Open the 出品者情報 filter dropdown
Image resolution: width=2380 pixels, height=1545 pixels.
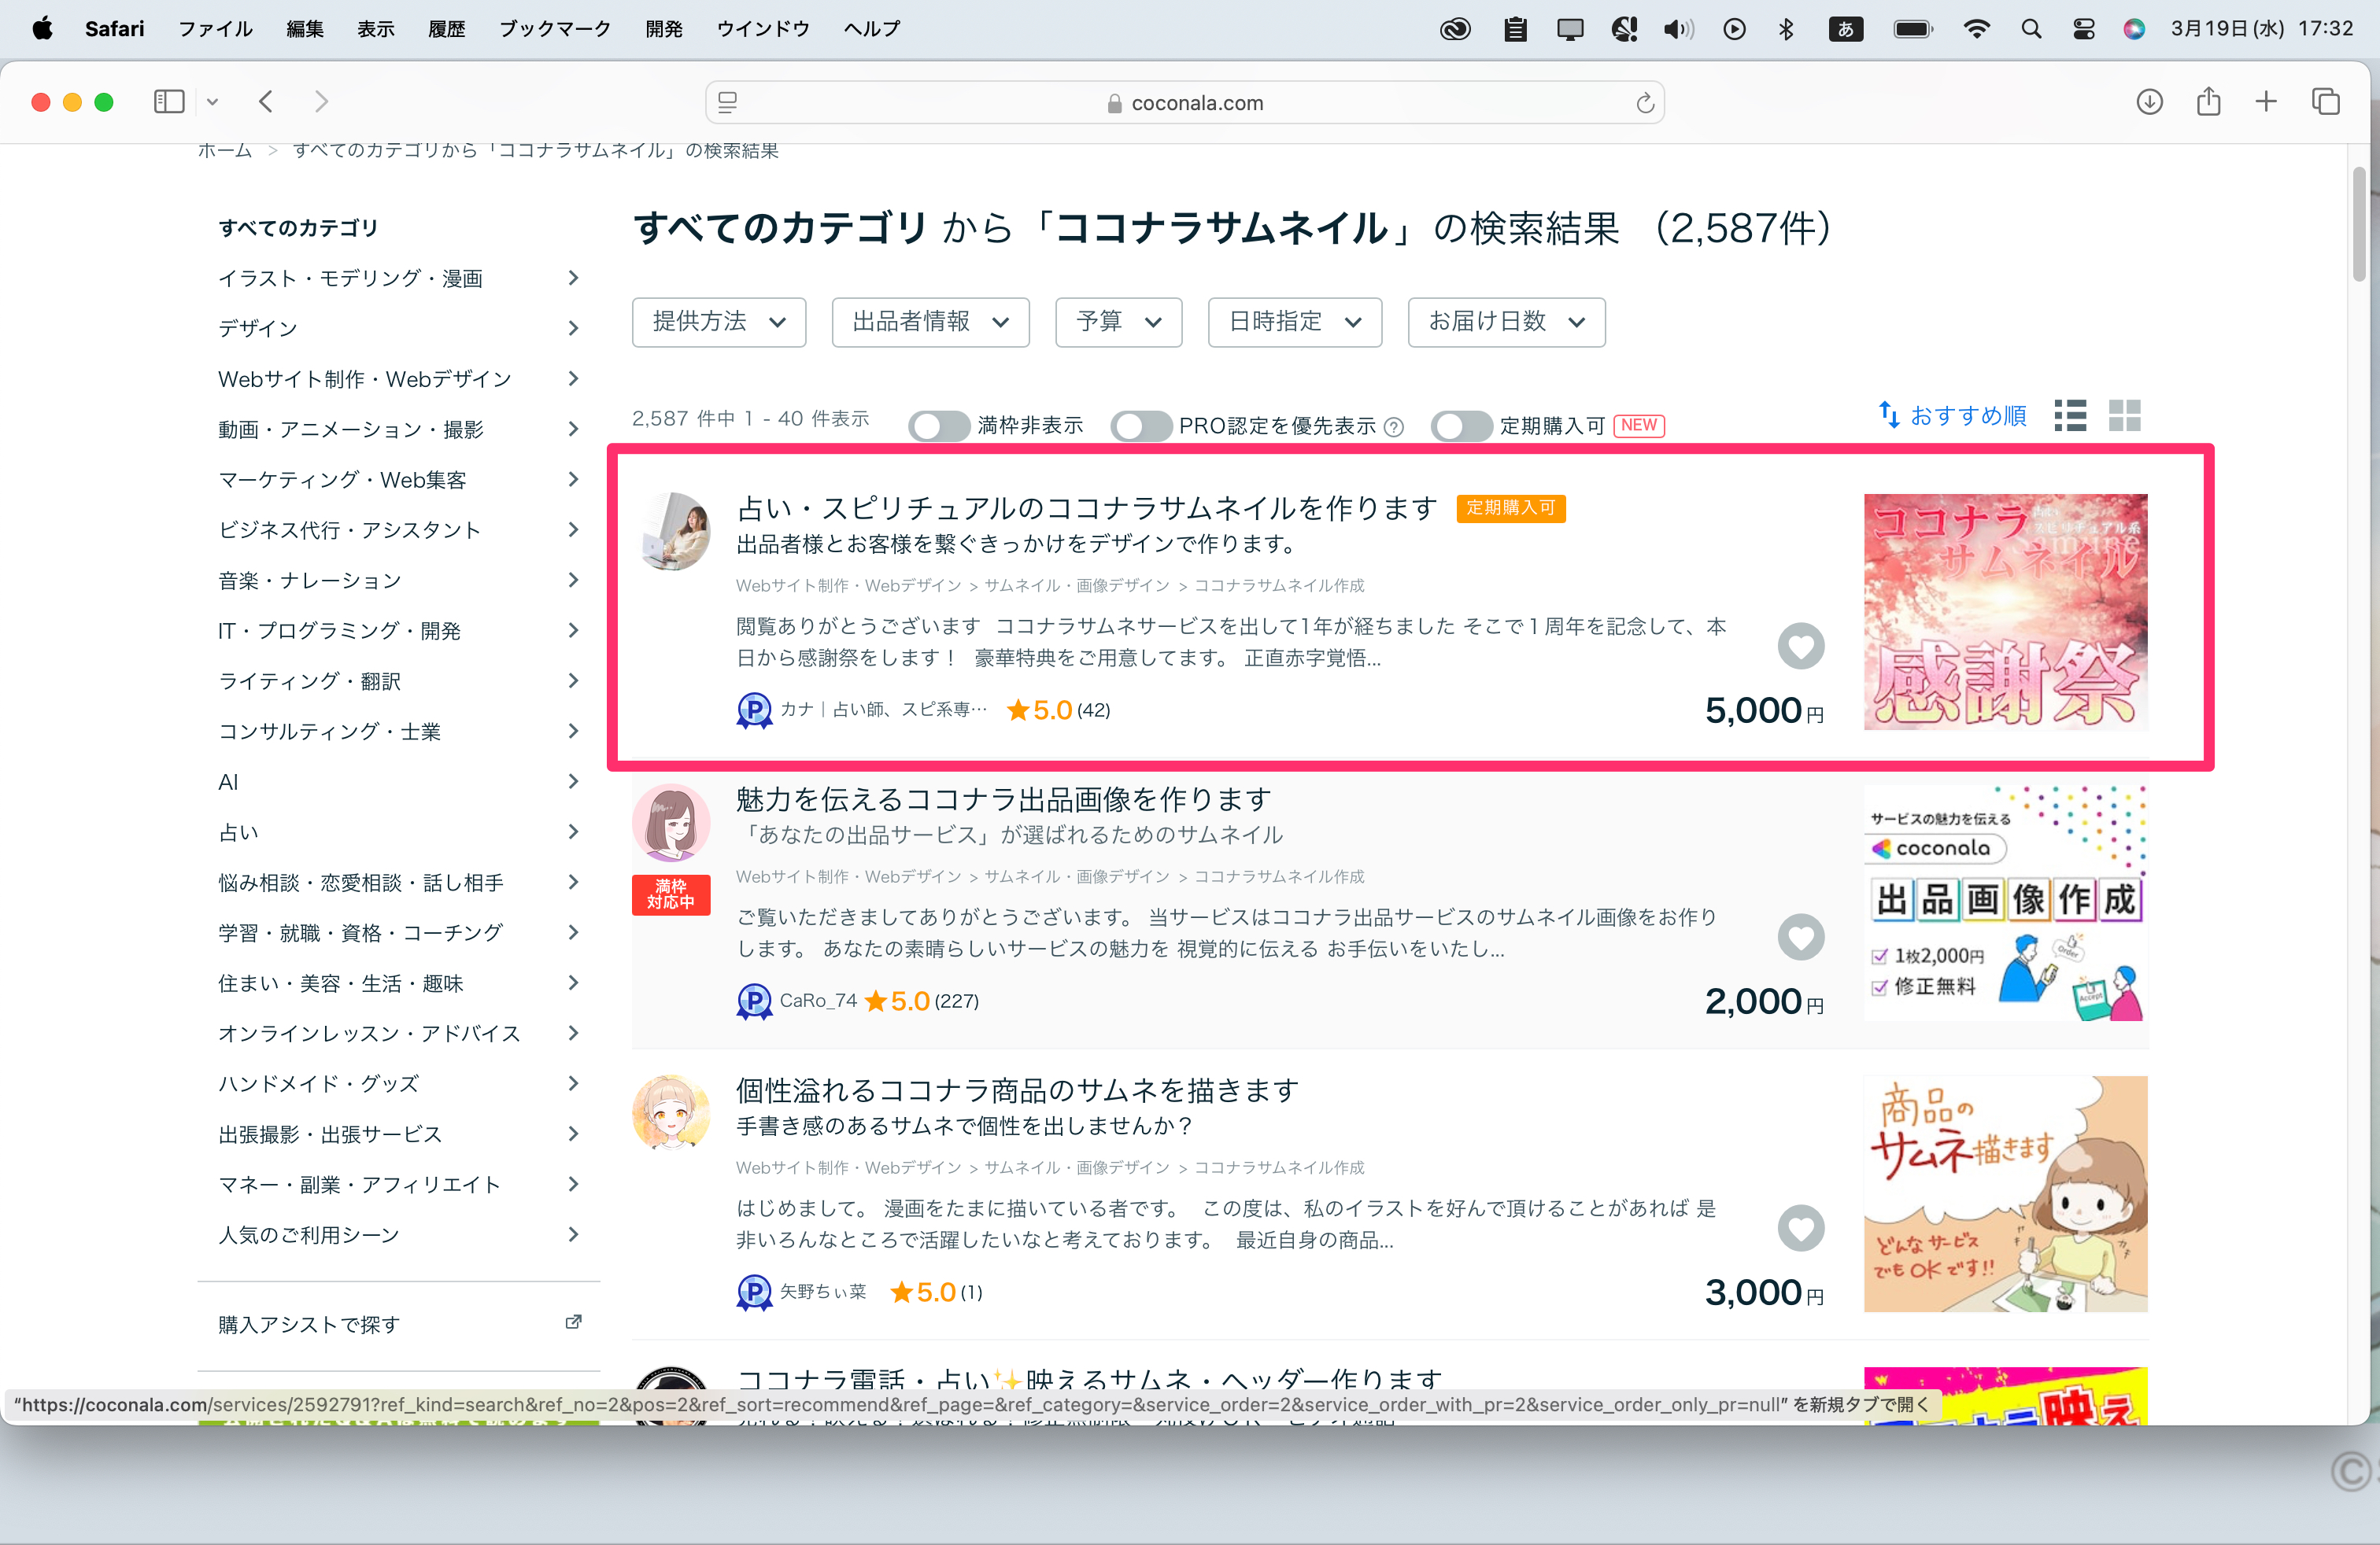click(x=930, y=322)
